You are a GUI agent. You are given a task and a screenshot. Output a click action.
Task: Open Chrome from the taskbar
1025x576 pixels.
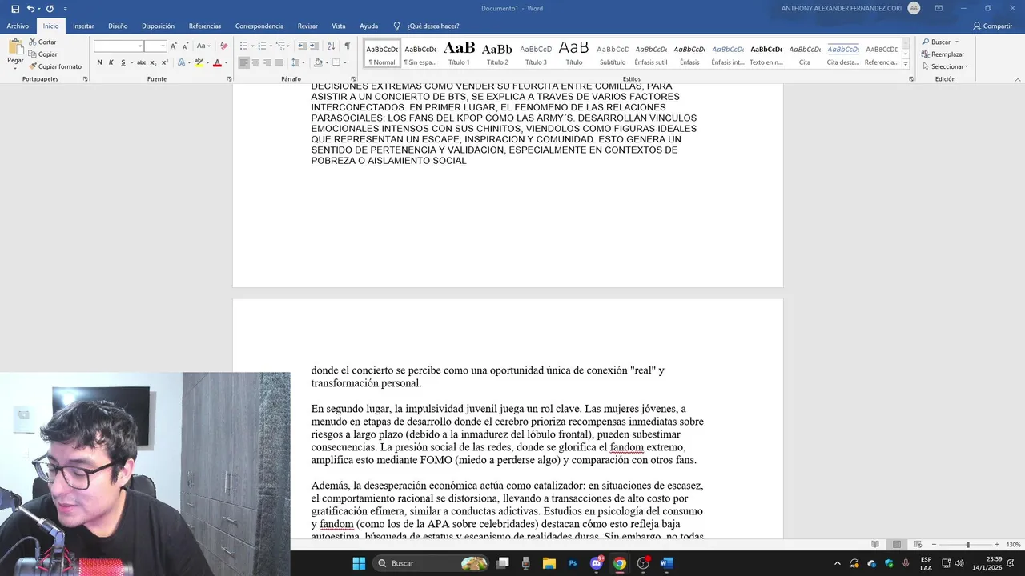point(619,563)
